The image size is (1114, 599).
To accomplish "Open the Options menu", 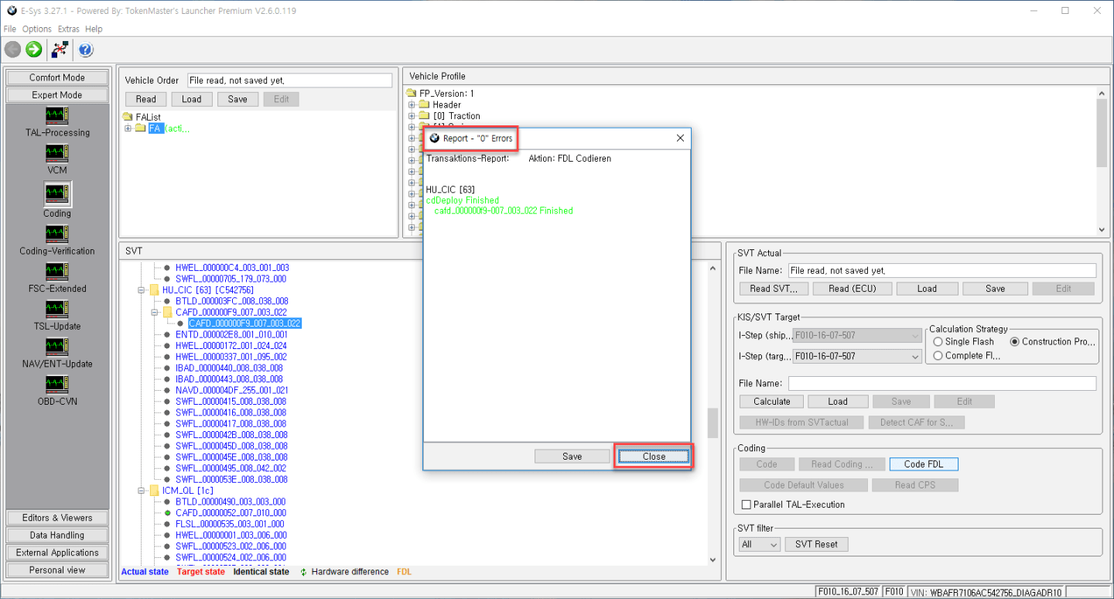I will coord(37,29).
